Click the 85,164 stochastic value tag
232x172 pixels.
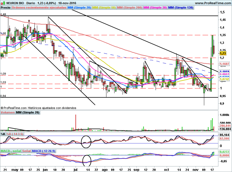[x=224, y=135]
